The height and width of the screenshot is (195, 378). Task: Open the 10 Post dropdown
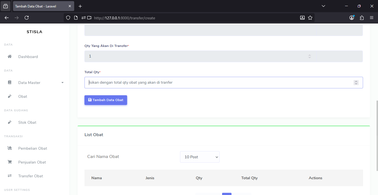200,157
